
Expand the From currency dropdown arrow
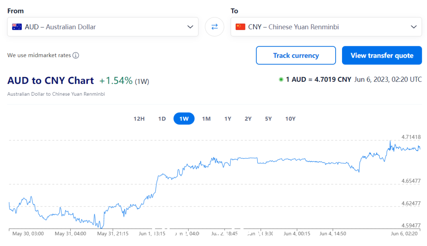click(x=190, y=27)
